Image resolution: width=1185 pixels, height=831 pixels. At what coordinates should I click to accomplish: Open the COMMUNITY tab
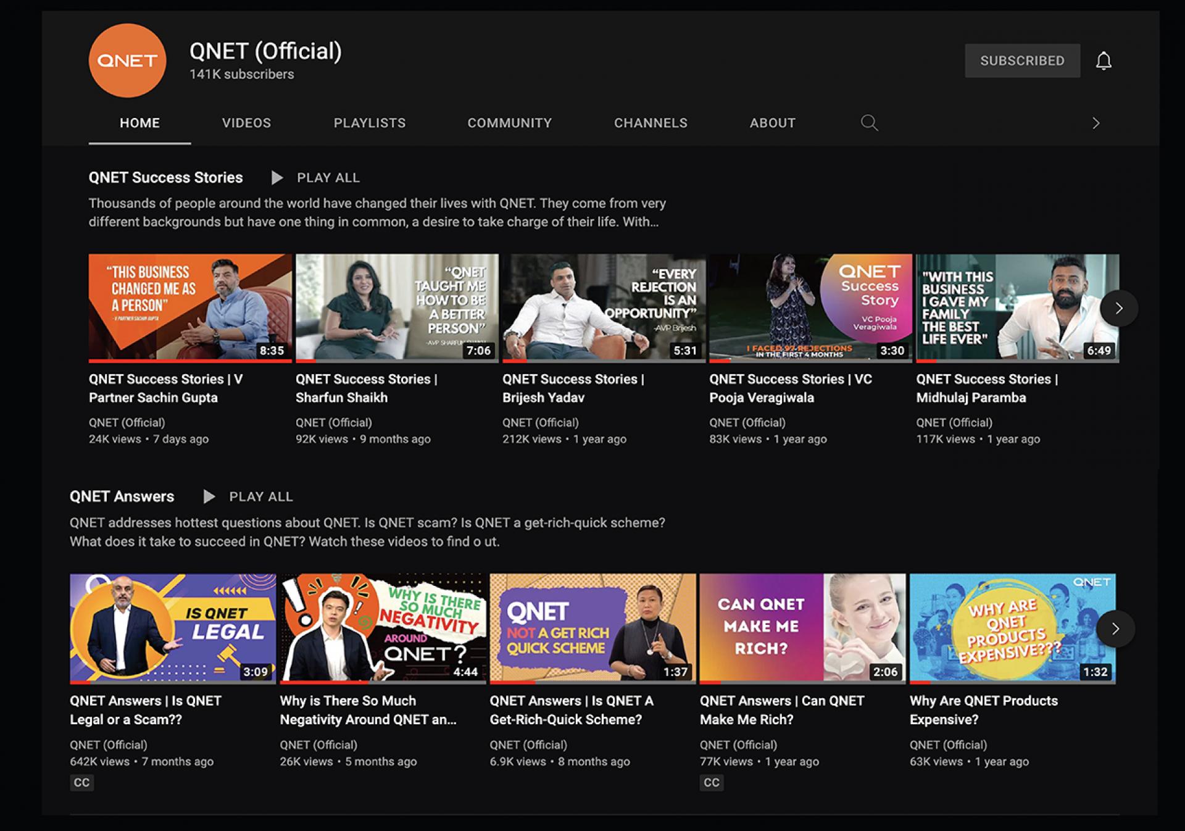[x=509, y=123]
